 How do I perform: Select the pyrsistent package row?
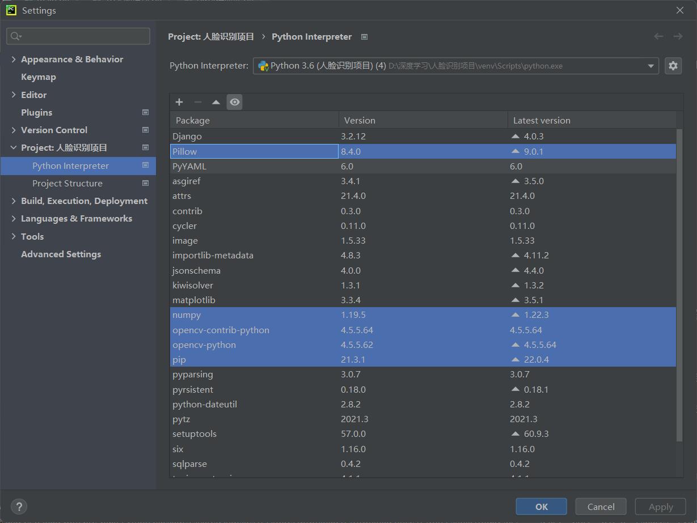(x=423, y=389)
